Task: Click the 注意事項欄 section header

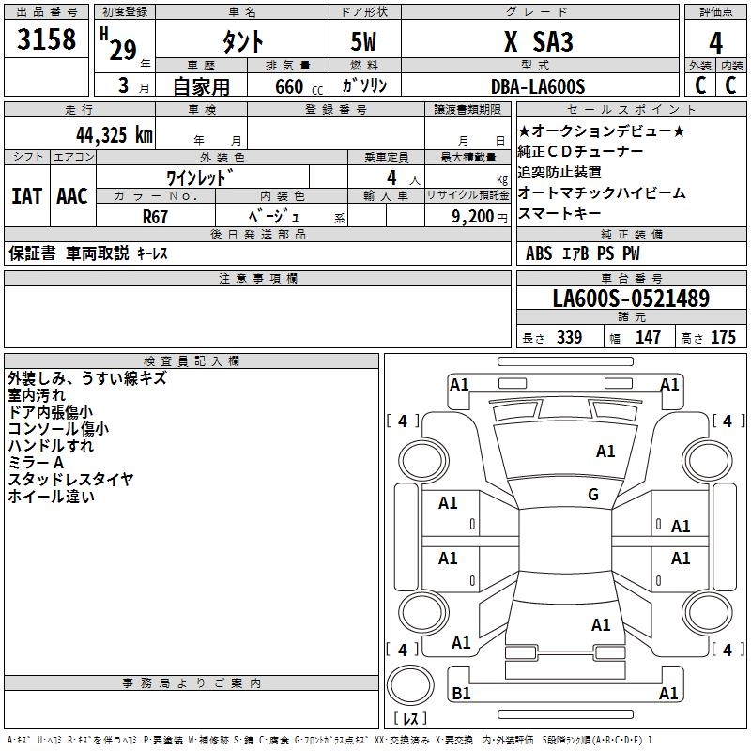Action: [x=258, y=278]
